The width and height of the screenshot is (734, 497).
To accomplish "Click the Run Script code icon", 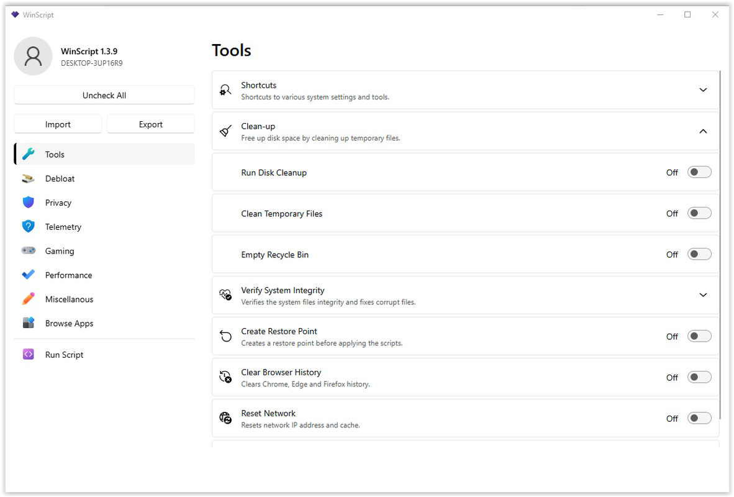I will [28, 355].
